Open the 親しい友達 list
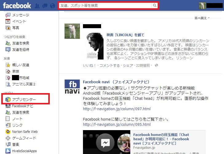Image resolution: width=224 pixels, height=154 pixels. click(21, 65)
